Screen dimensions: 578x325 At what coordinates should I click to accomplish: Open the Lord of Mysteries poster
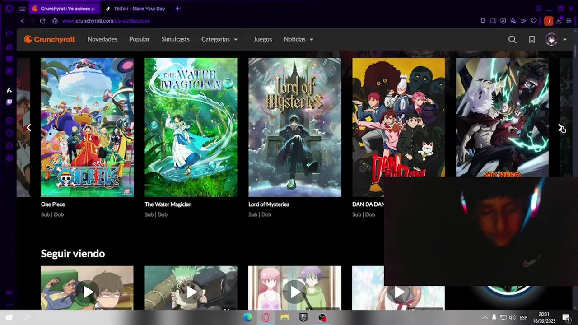point(295,127)
